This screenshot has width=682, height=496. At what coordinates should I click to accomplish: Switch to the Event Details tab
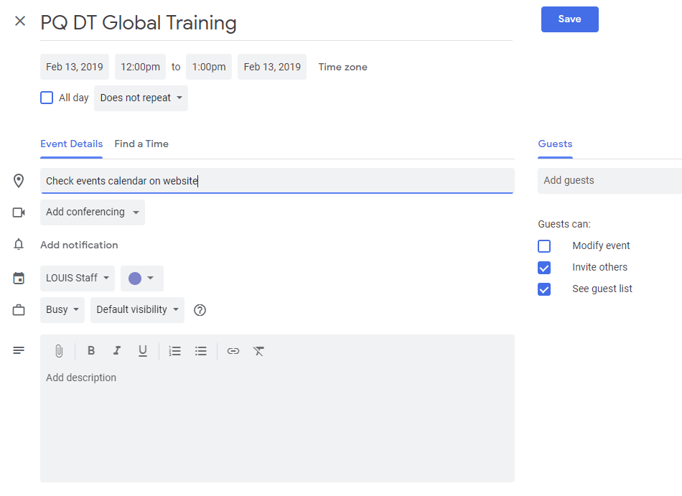pyautogui.click(x=71, y=144)
